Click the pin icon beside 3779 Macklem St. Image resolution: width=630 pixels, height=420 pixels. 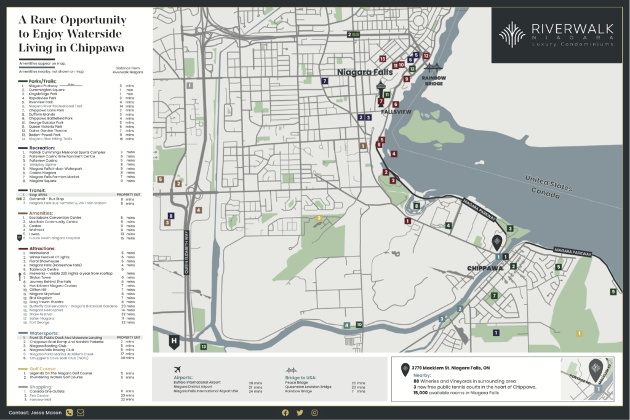405,370
